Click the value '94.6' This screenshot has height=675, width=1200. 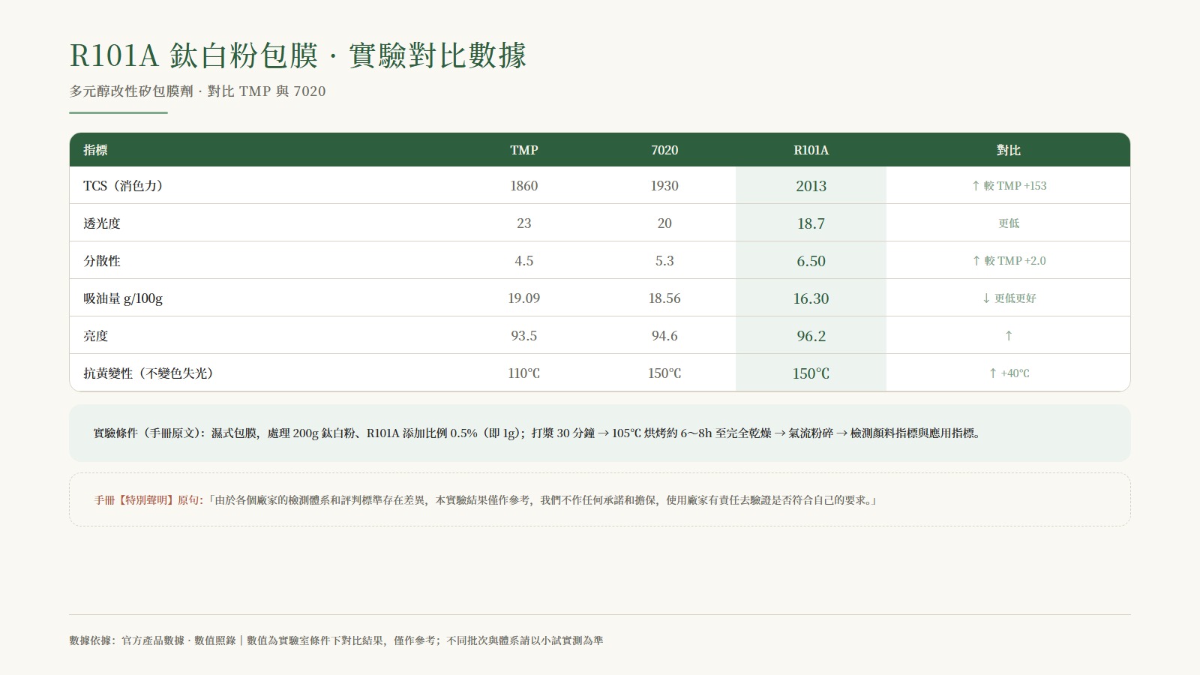[x=664, y=336]
